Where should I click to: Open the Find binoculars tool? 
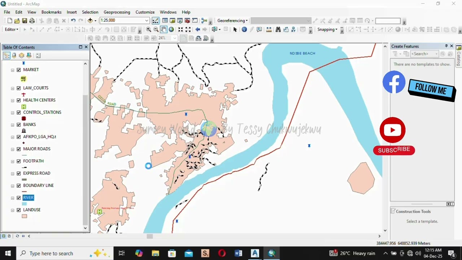tap(278, 30)
